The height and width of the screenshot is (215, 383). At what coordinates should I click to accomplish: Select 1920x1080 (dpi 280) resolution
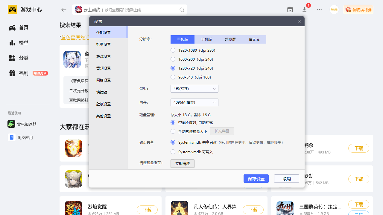click(173, 50)
